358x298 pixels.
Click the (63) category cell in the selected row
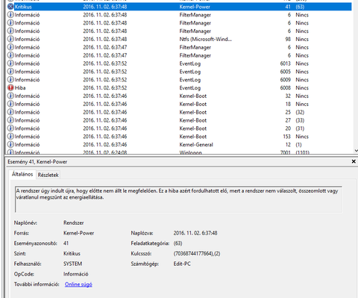click(300, 7)
